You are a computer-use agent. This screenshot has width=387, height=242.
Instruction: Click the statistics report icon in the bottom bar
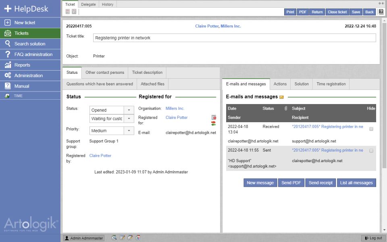(137, 238)
